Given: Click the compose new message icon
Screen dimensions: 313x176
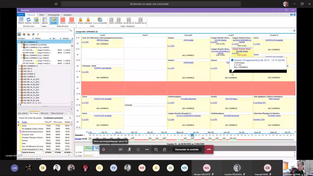Looking at the screenshot, I should pyautogui.click(x=56, y=4).
